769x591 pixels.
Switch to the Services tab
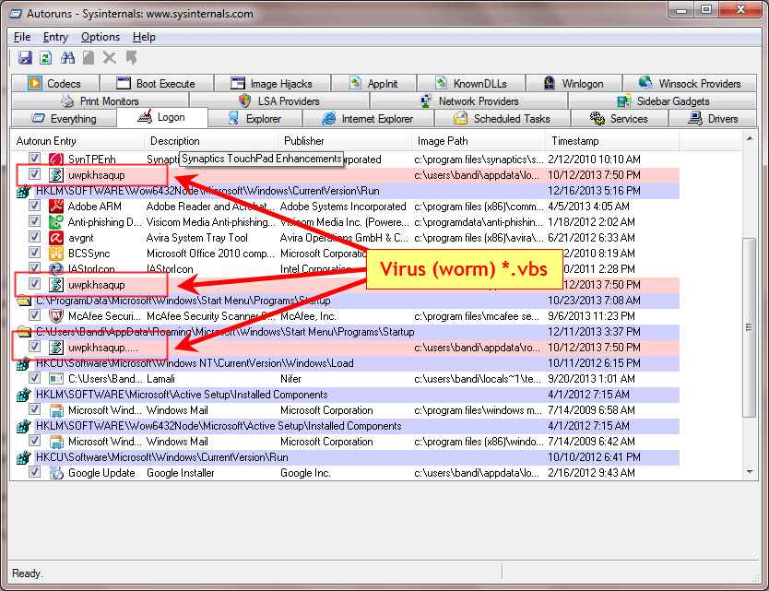click(619, 119)
